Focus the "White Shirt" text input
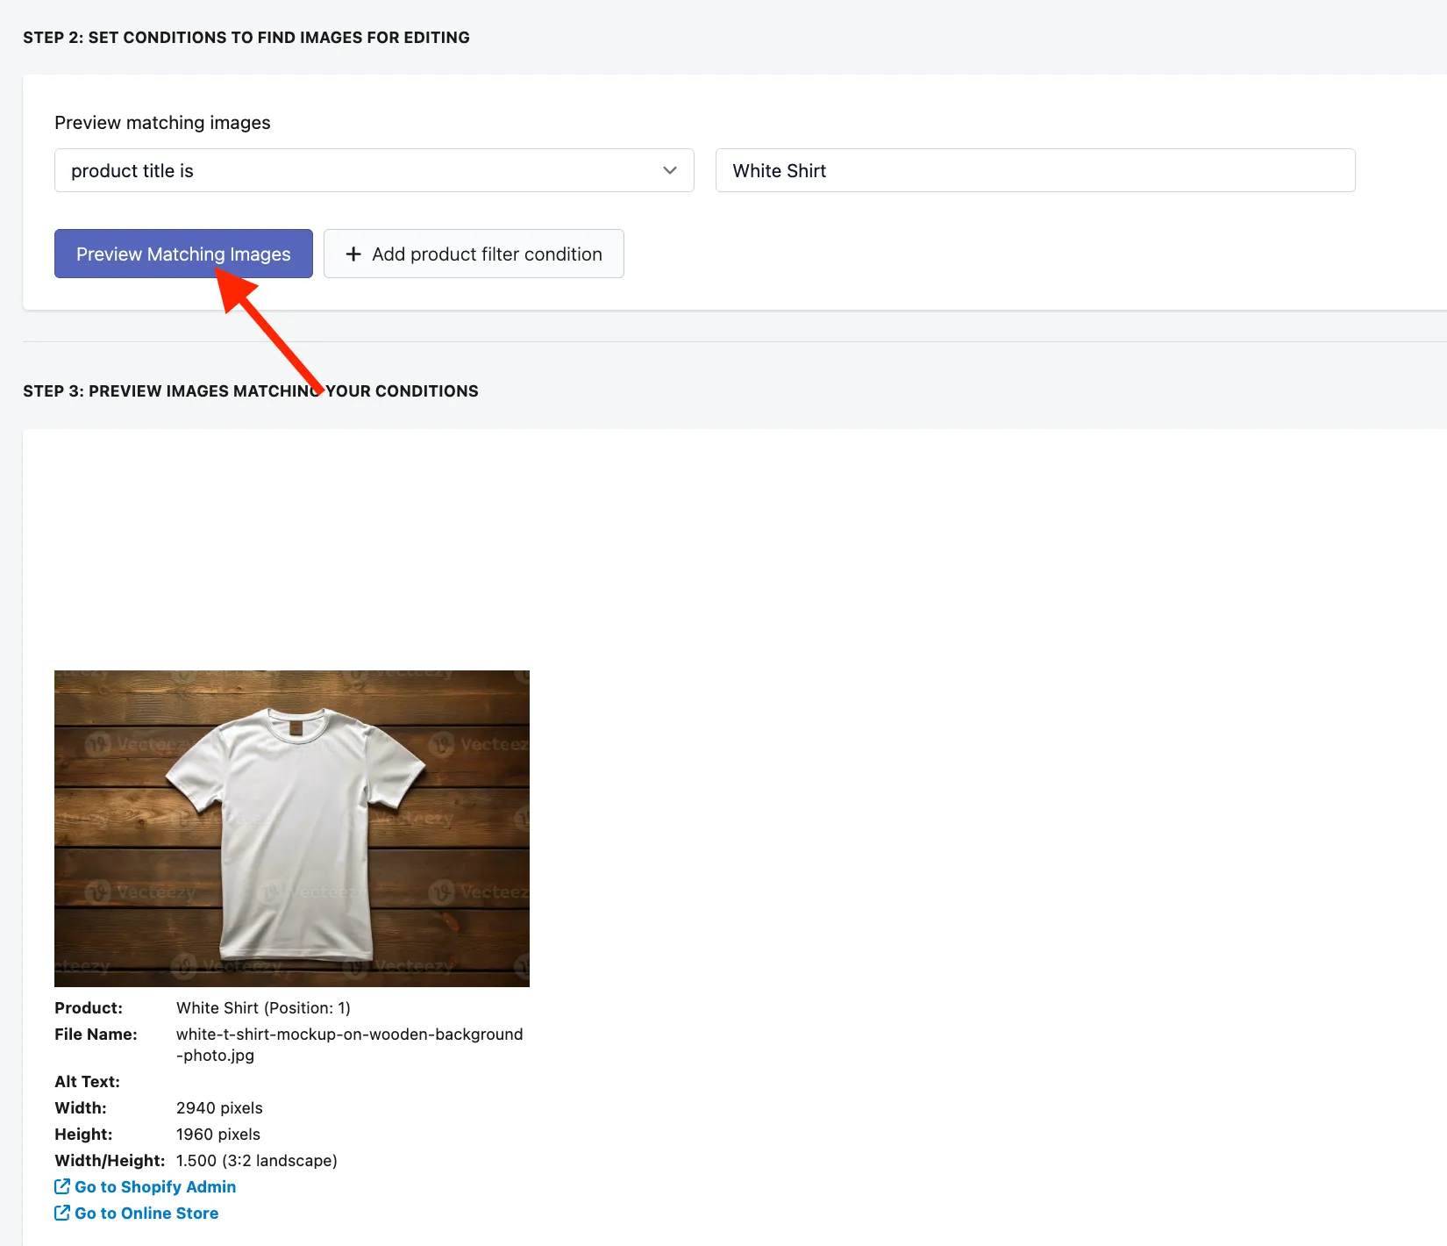The height and width of the screenshot is (1246, 1447). (x=1035, y=170)
